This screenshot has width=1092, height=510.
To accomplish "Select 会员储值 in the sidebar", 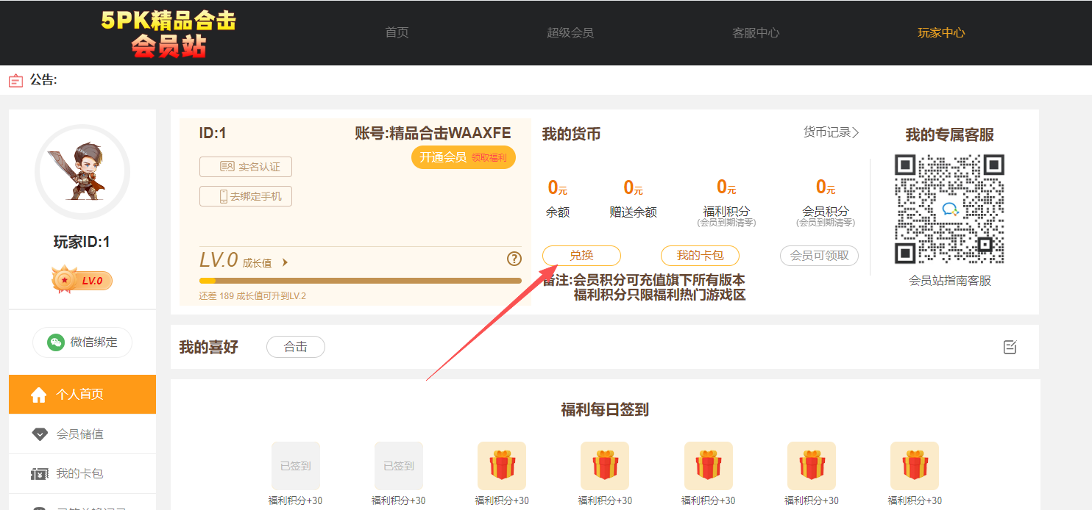I will pyautogui.click(x=80, y=434).
